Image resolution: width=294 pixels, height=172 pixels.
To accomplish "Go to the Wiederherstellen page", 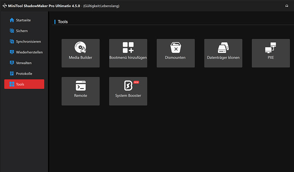I will (29, 52).
